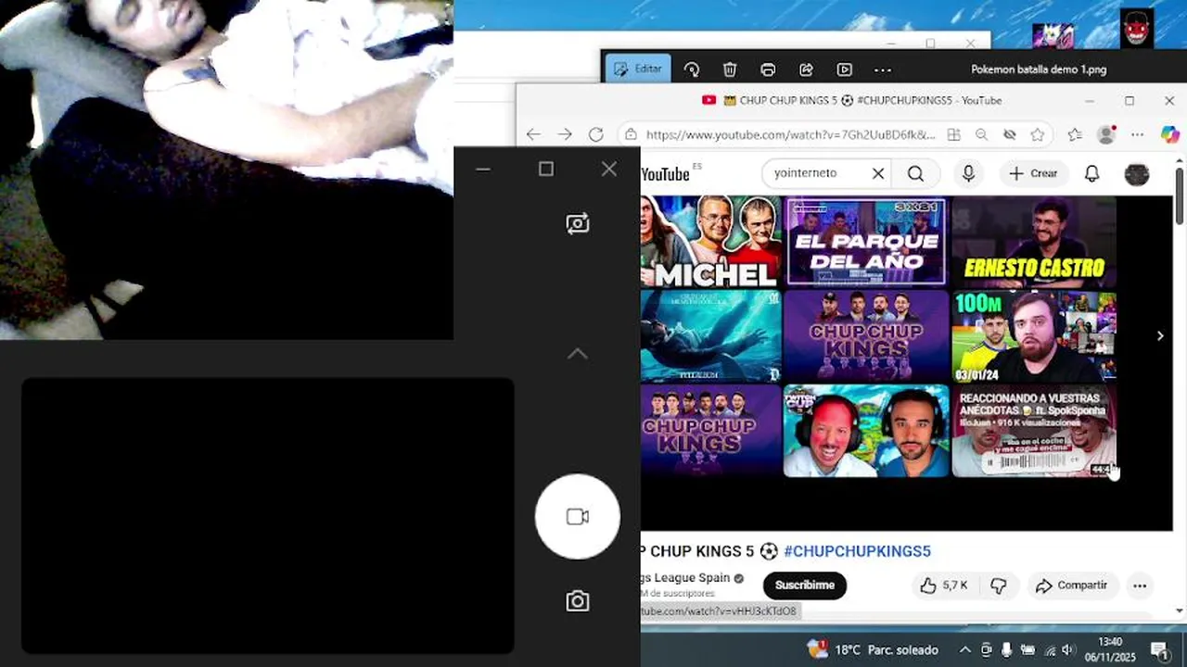Like the video with 5,7 K likes
The height and width of the screenshot is (667, 1187).
[944, 585]
